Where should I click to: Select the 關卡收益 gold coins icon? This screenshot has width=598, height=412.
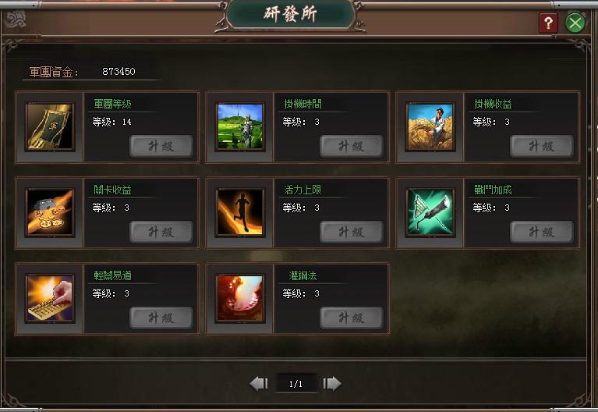50,213
